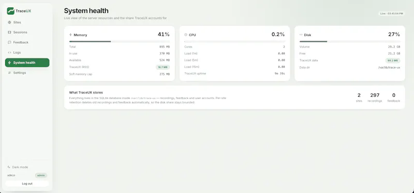Click the Disk usage progress bar
The width and height of the screenshot is (414, 193).
pyautogui.click(x=350, y=41)
